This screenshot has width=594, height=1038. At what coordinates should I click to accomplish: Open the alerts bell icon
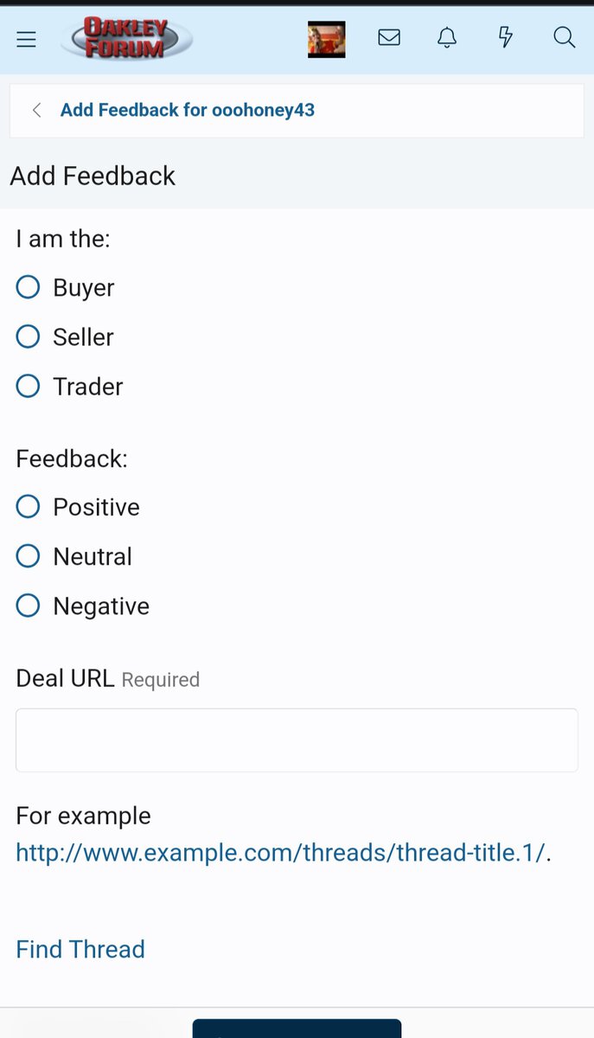click(447, 37)
